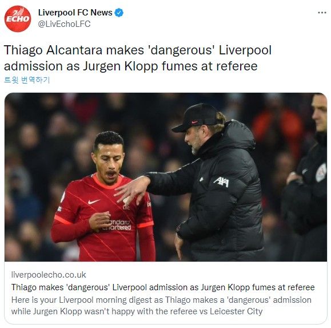
Task: Click the white Nike swoosh on red shirt
Action: point(94,201)
